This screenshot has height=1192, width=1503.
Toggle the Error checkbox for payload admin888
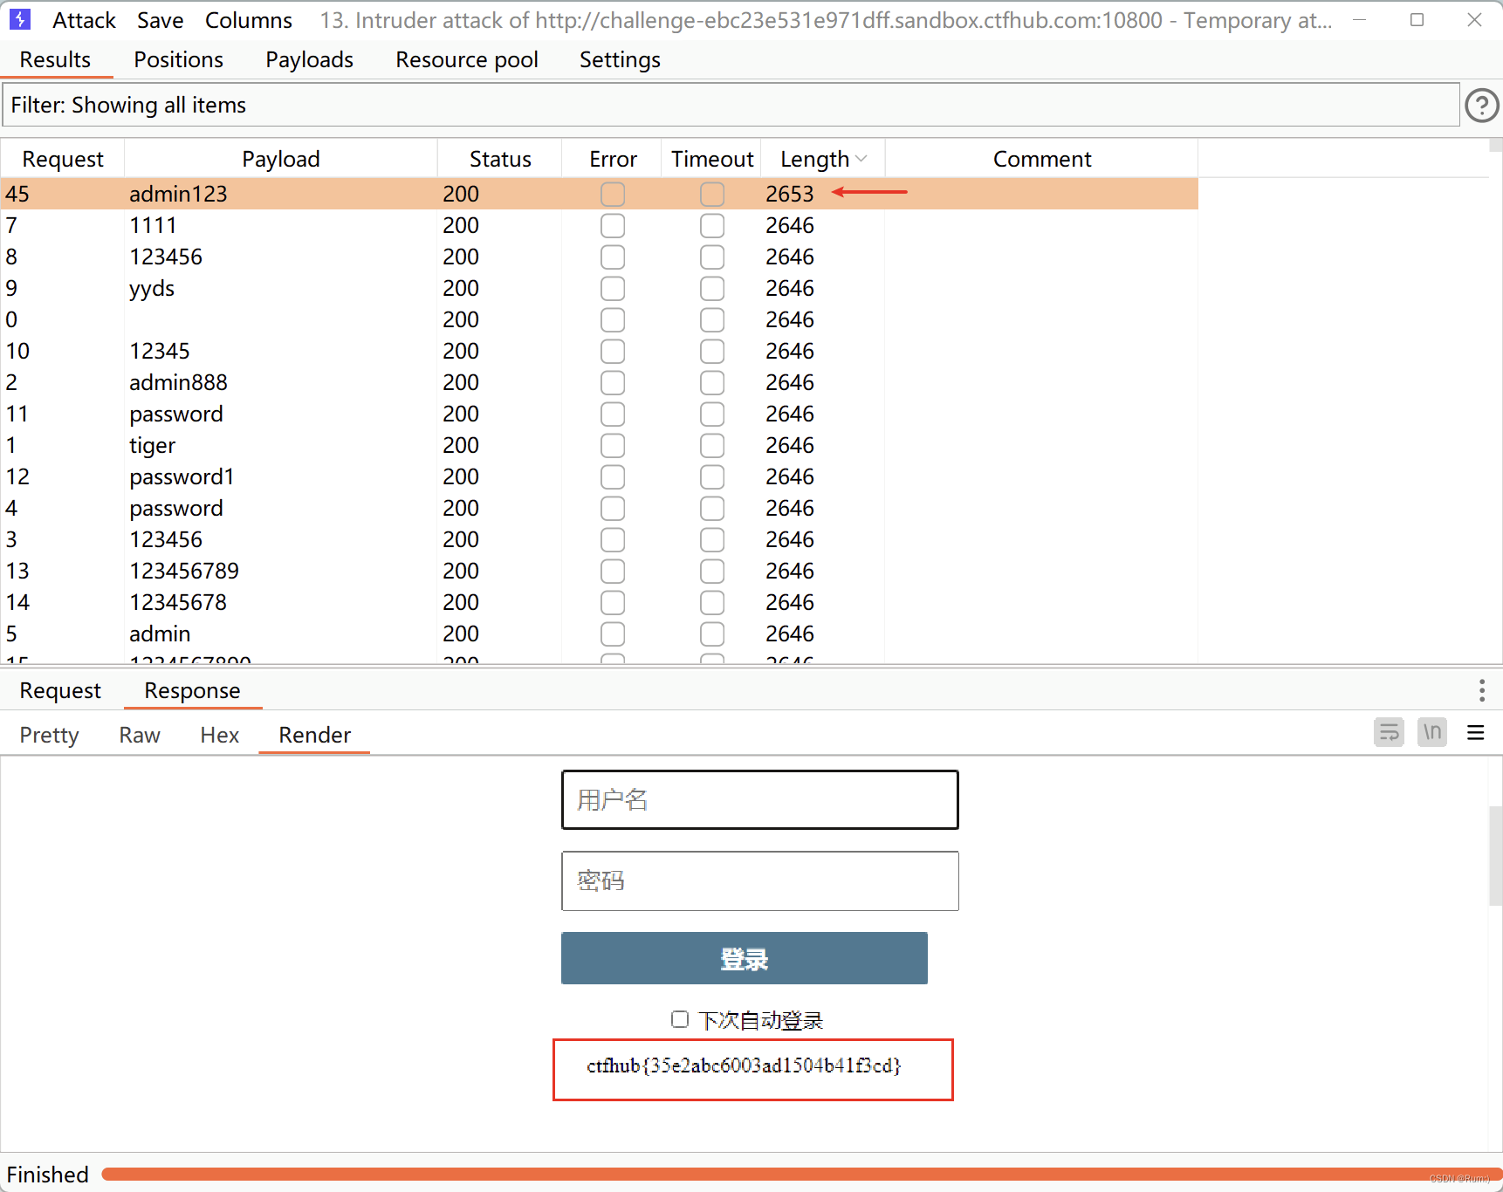coord(613,382)
